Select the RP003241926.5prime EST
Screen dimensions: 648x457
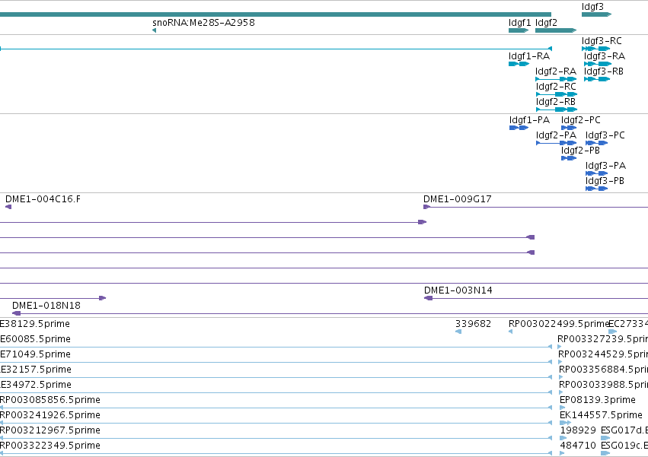pyautogui.click(x=276, y=423)
